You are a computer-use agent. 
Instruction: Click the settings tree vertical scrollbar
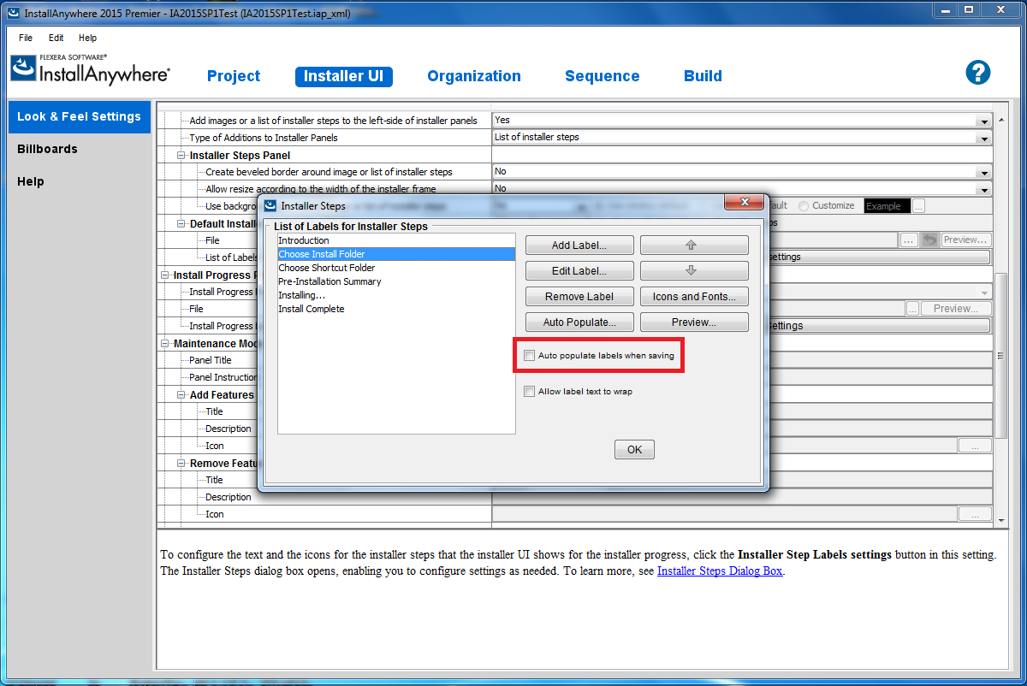coord(1002,356)
